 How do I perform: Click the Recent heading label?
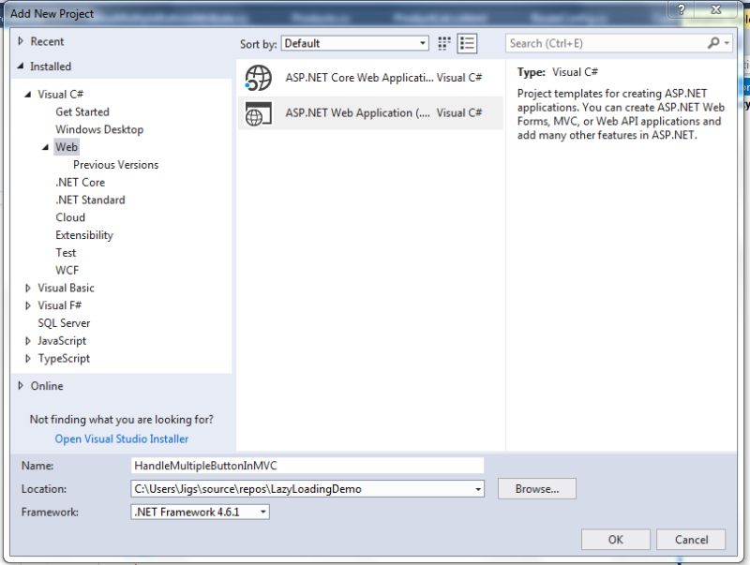coord(47,41)
